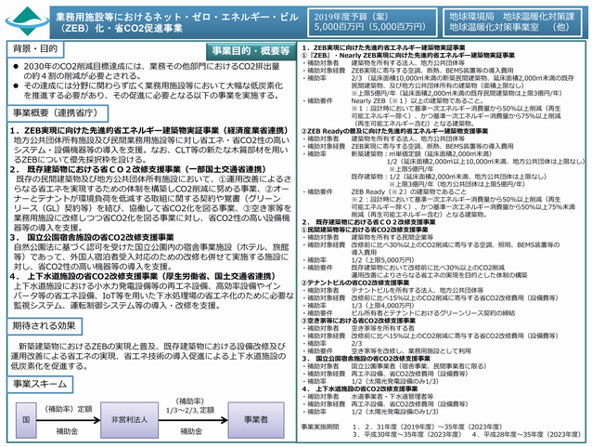Click the line 'ビル所有者とテナントにおけるグリーンリース契約の締結'
592x447 pixels.
pyautogui.click(x=433, y=313)
